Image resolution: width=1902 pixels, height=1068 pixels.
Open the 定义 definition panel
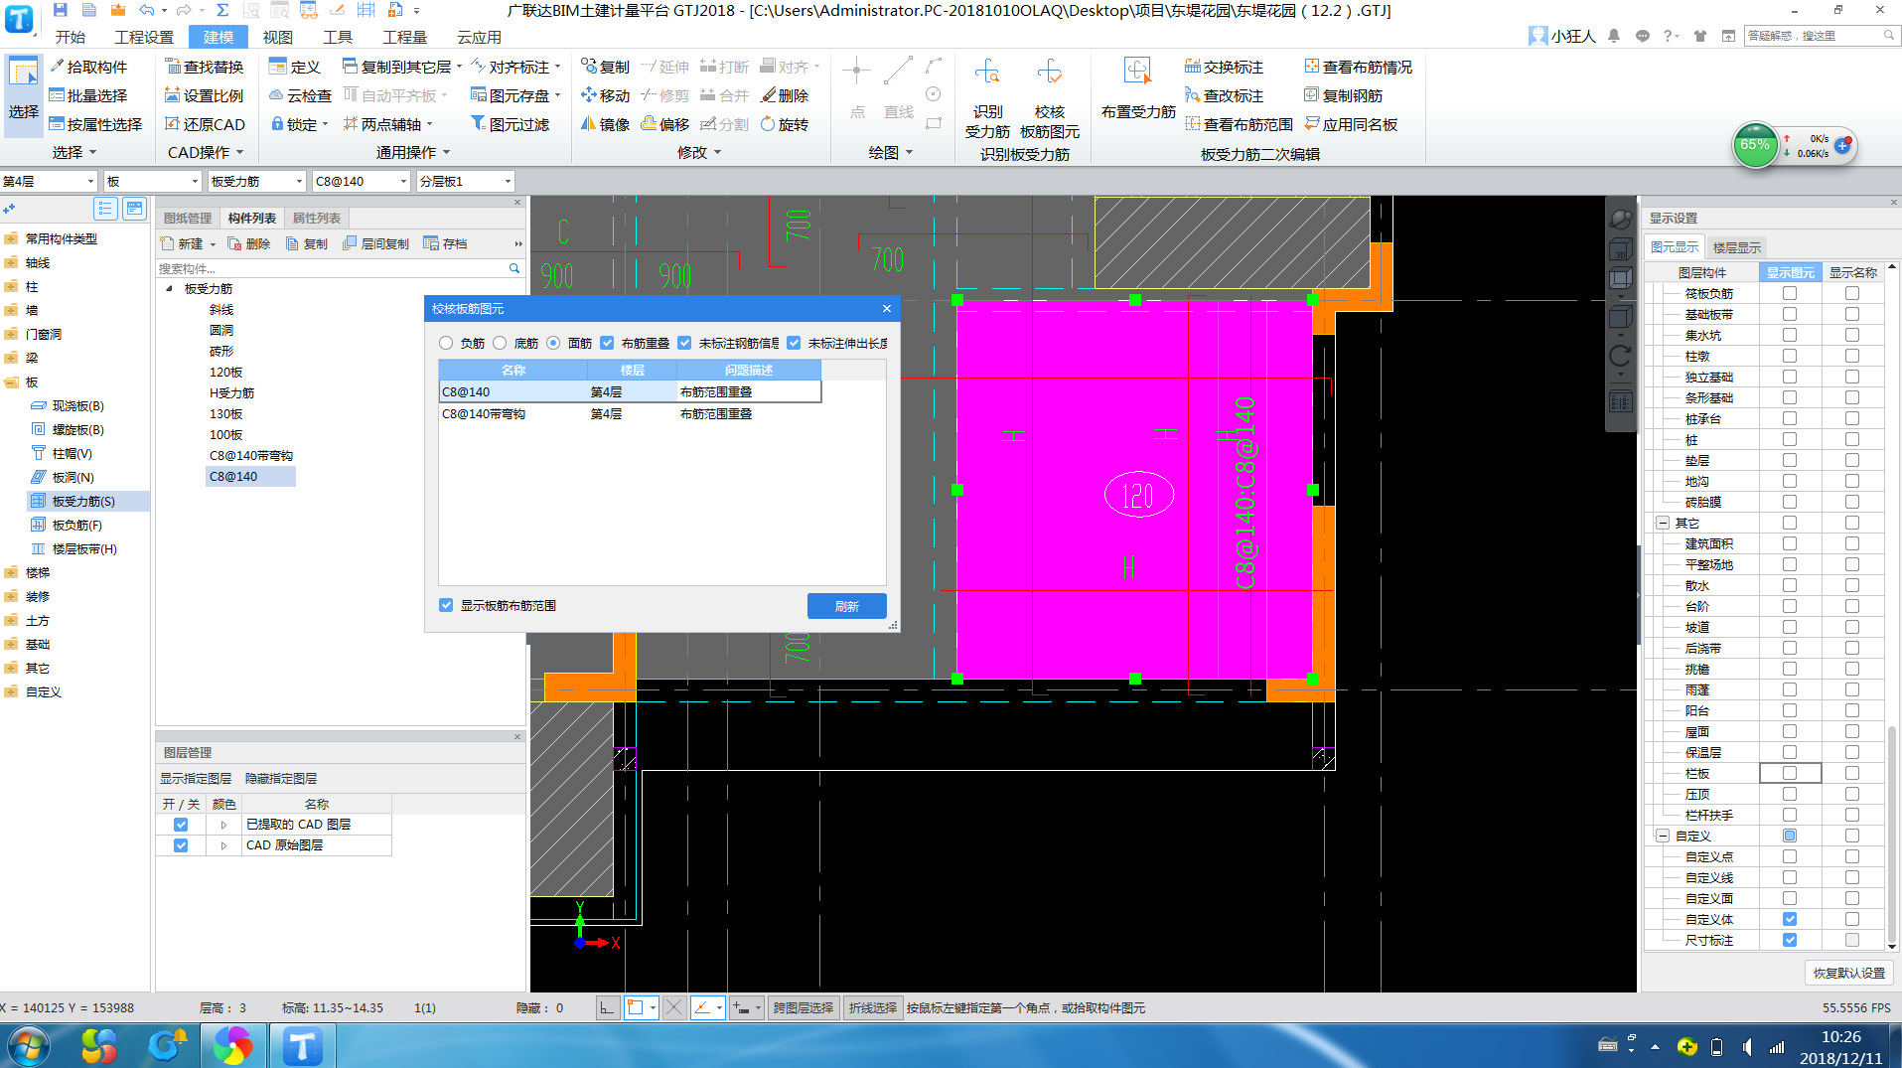295,67
